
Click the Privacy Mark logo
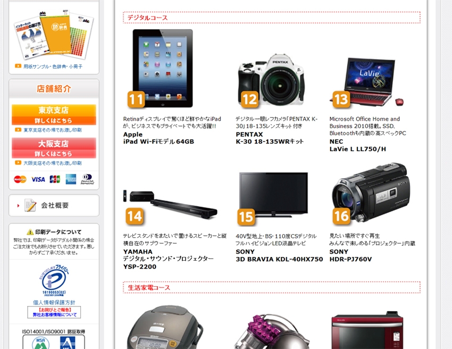click(54, 281)
